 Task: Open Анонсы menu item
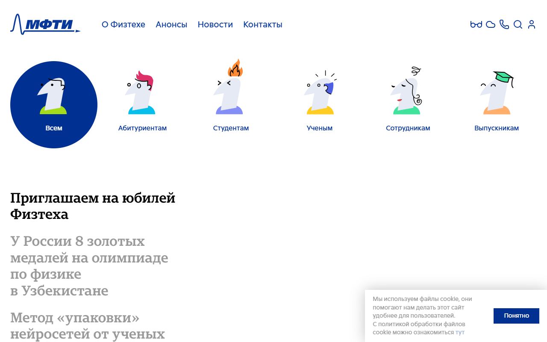171,24
